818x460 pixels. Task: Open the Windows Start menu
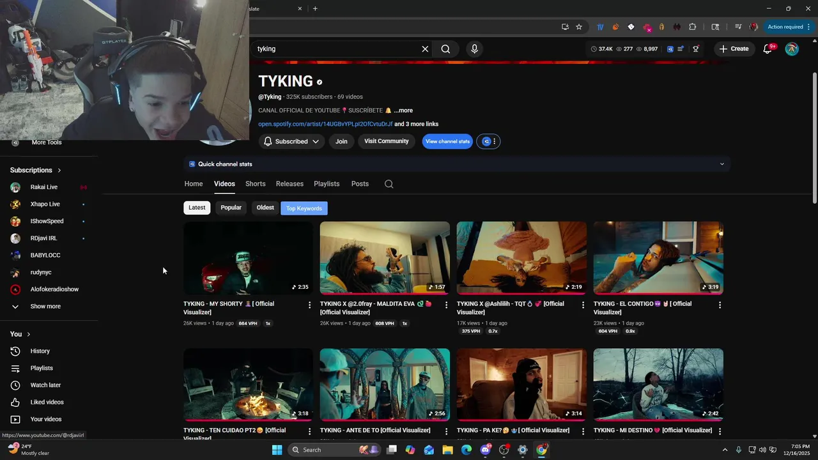(277, 450)
